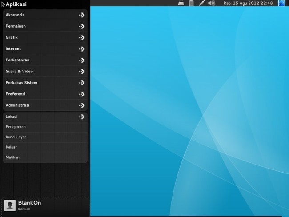Click the Preferensi label
The width and height of the screenshot is (289, 217).
click(x=16, y=94)
